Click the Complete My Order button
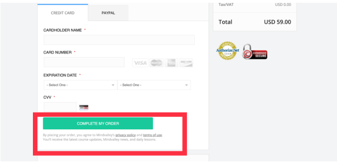This screenshot has height=165, width=337. point(98,124)
